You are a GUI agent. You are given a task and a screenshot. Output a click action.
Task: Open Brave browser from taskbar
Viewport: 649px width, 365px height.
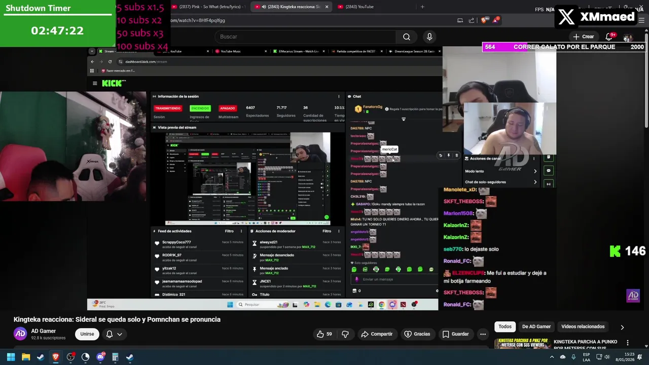point(56,357)
